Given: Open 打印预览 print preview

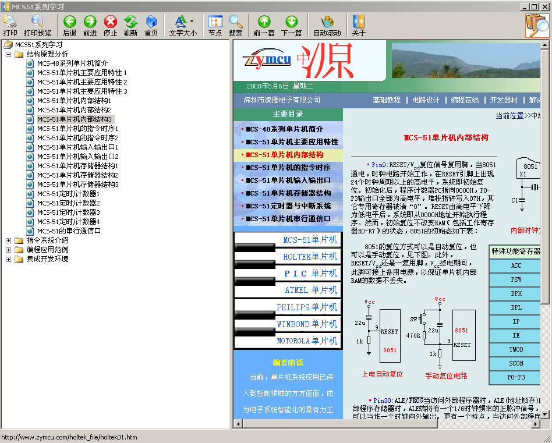Looking at the screenshot, I should coord(37,26).
